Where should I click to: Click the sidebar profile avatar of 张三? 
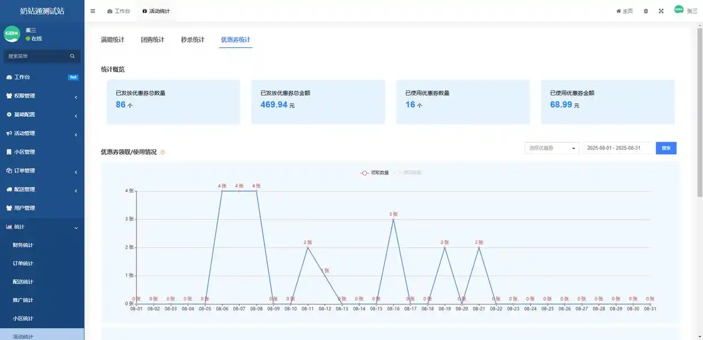pos(12,34)
